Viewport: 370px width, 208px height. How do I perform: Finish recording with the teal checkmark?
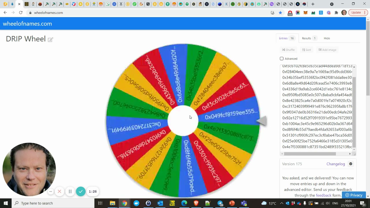coord(81,191)
